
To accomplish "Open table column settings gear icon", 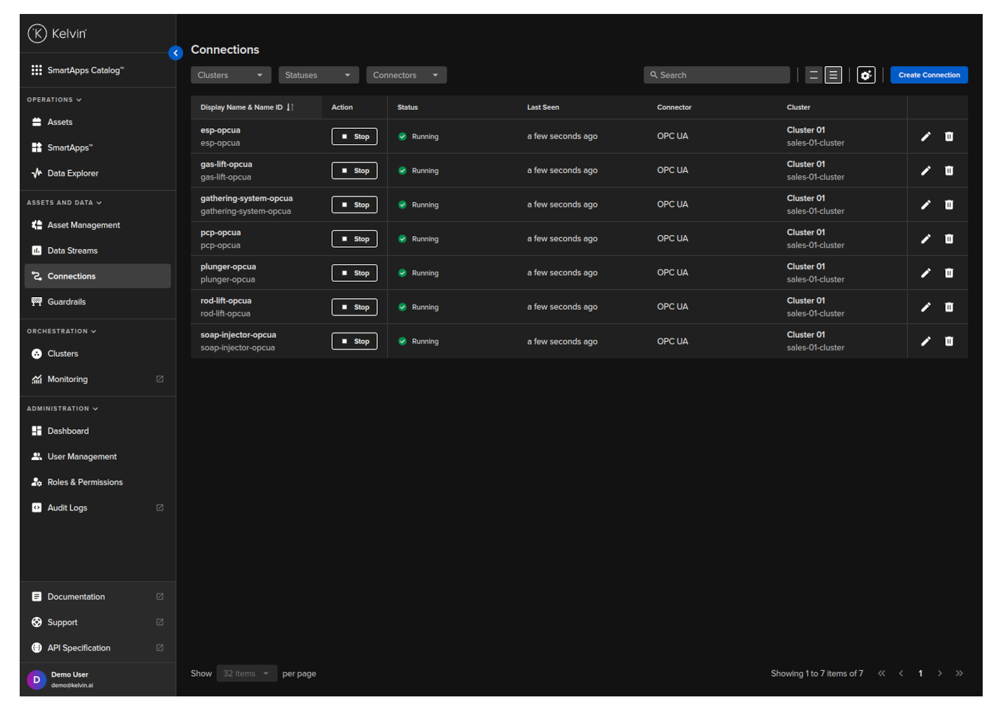I will tap(866, 75).
